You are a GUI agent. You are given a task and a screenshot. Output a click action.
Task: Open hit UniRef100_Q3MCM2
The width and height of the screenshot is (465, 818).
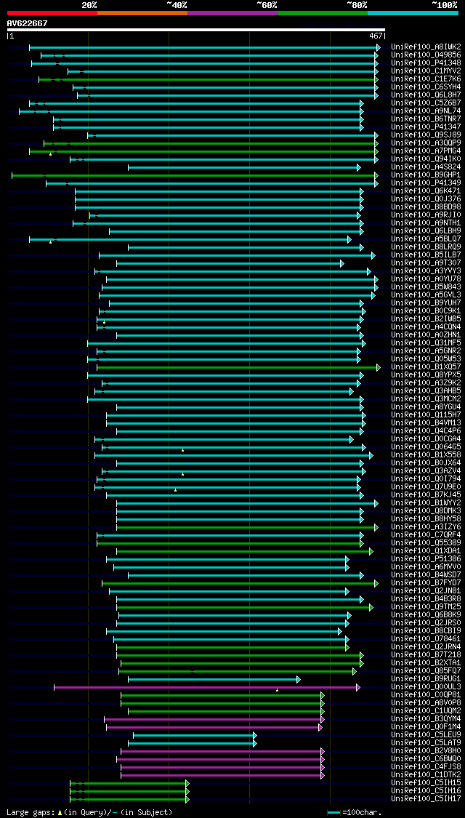tap(426, 399)
